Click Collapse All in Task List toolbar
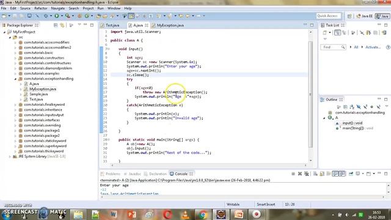The width and height of the screenshot is (391, 220). point(376,32)
